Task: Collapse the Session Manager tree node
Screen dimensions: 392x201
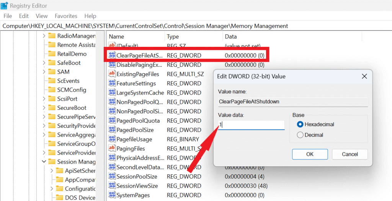Action: click(x=44, y=162)
